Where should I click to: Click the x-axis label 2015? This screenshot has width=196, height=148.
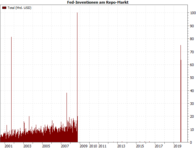[140, 146]
